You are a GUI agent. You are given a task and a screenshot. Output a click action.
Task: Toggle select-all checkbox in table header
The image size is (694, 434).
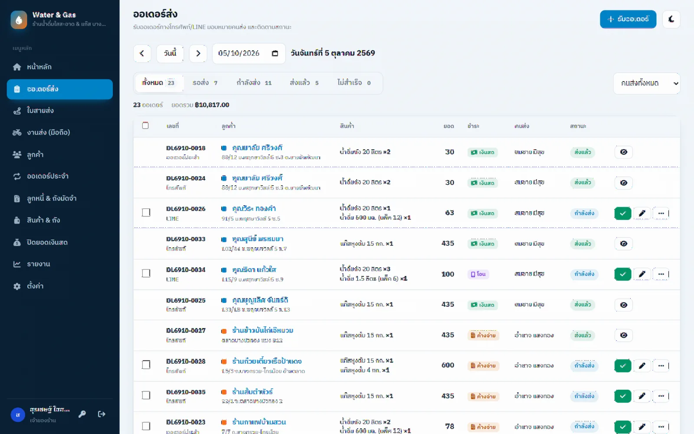point(145,125)
